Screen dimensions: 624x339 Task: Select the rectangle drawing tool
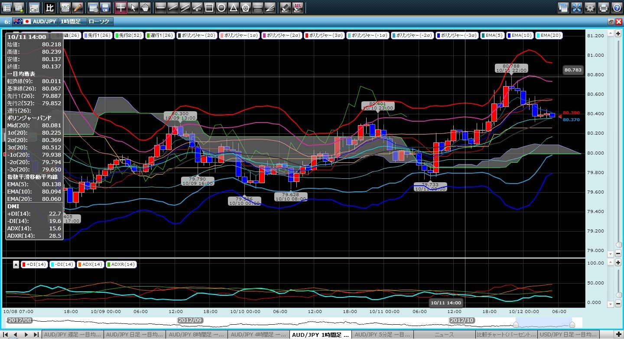(x=209, y=7)
